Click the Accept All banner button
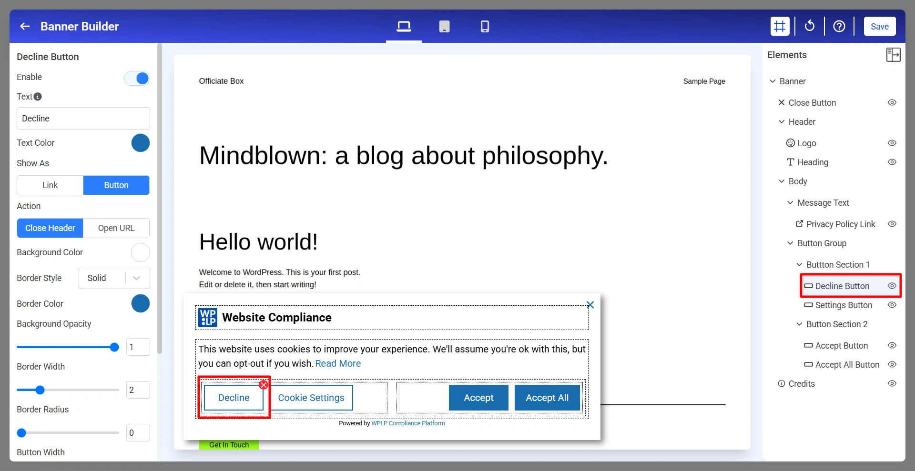 point(547,398)
